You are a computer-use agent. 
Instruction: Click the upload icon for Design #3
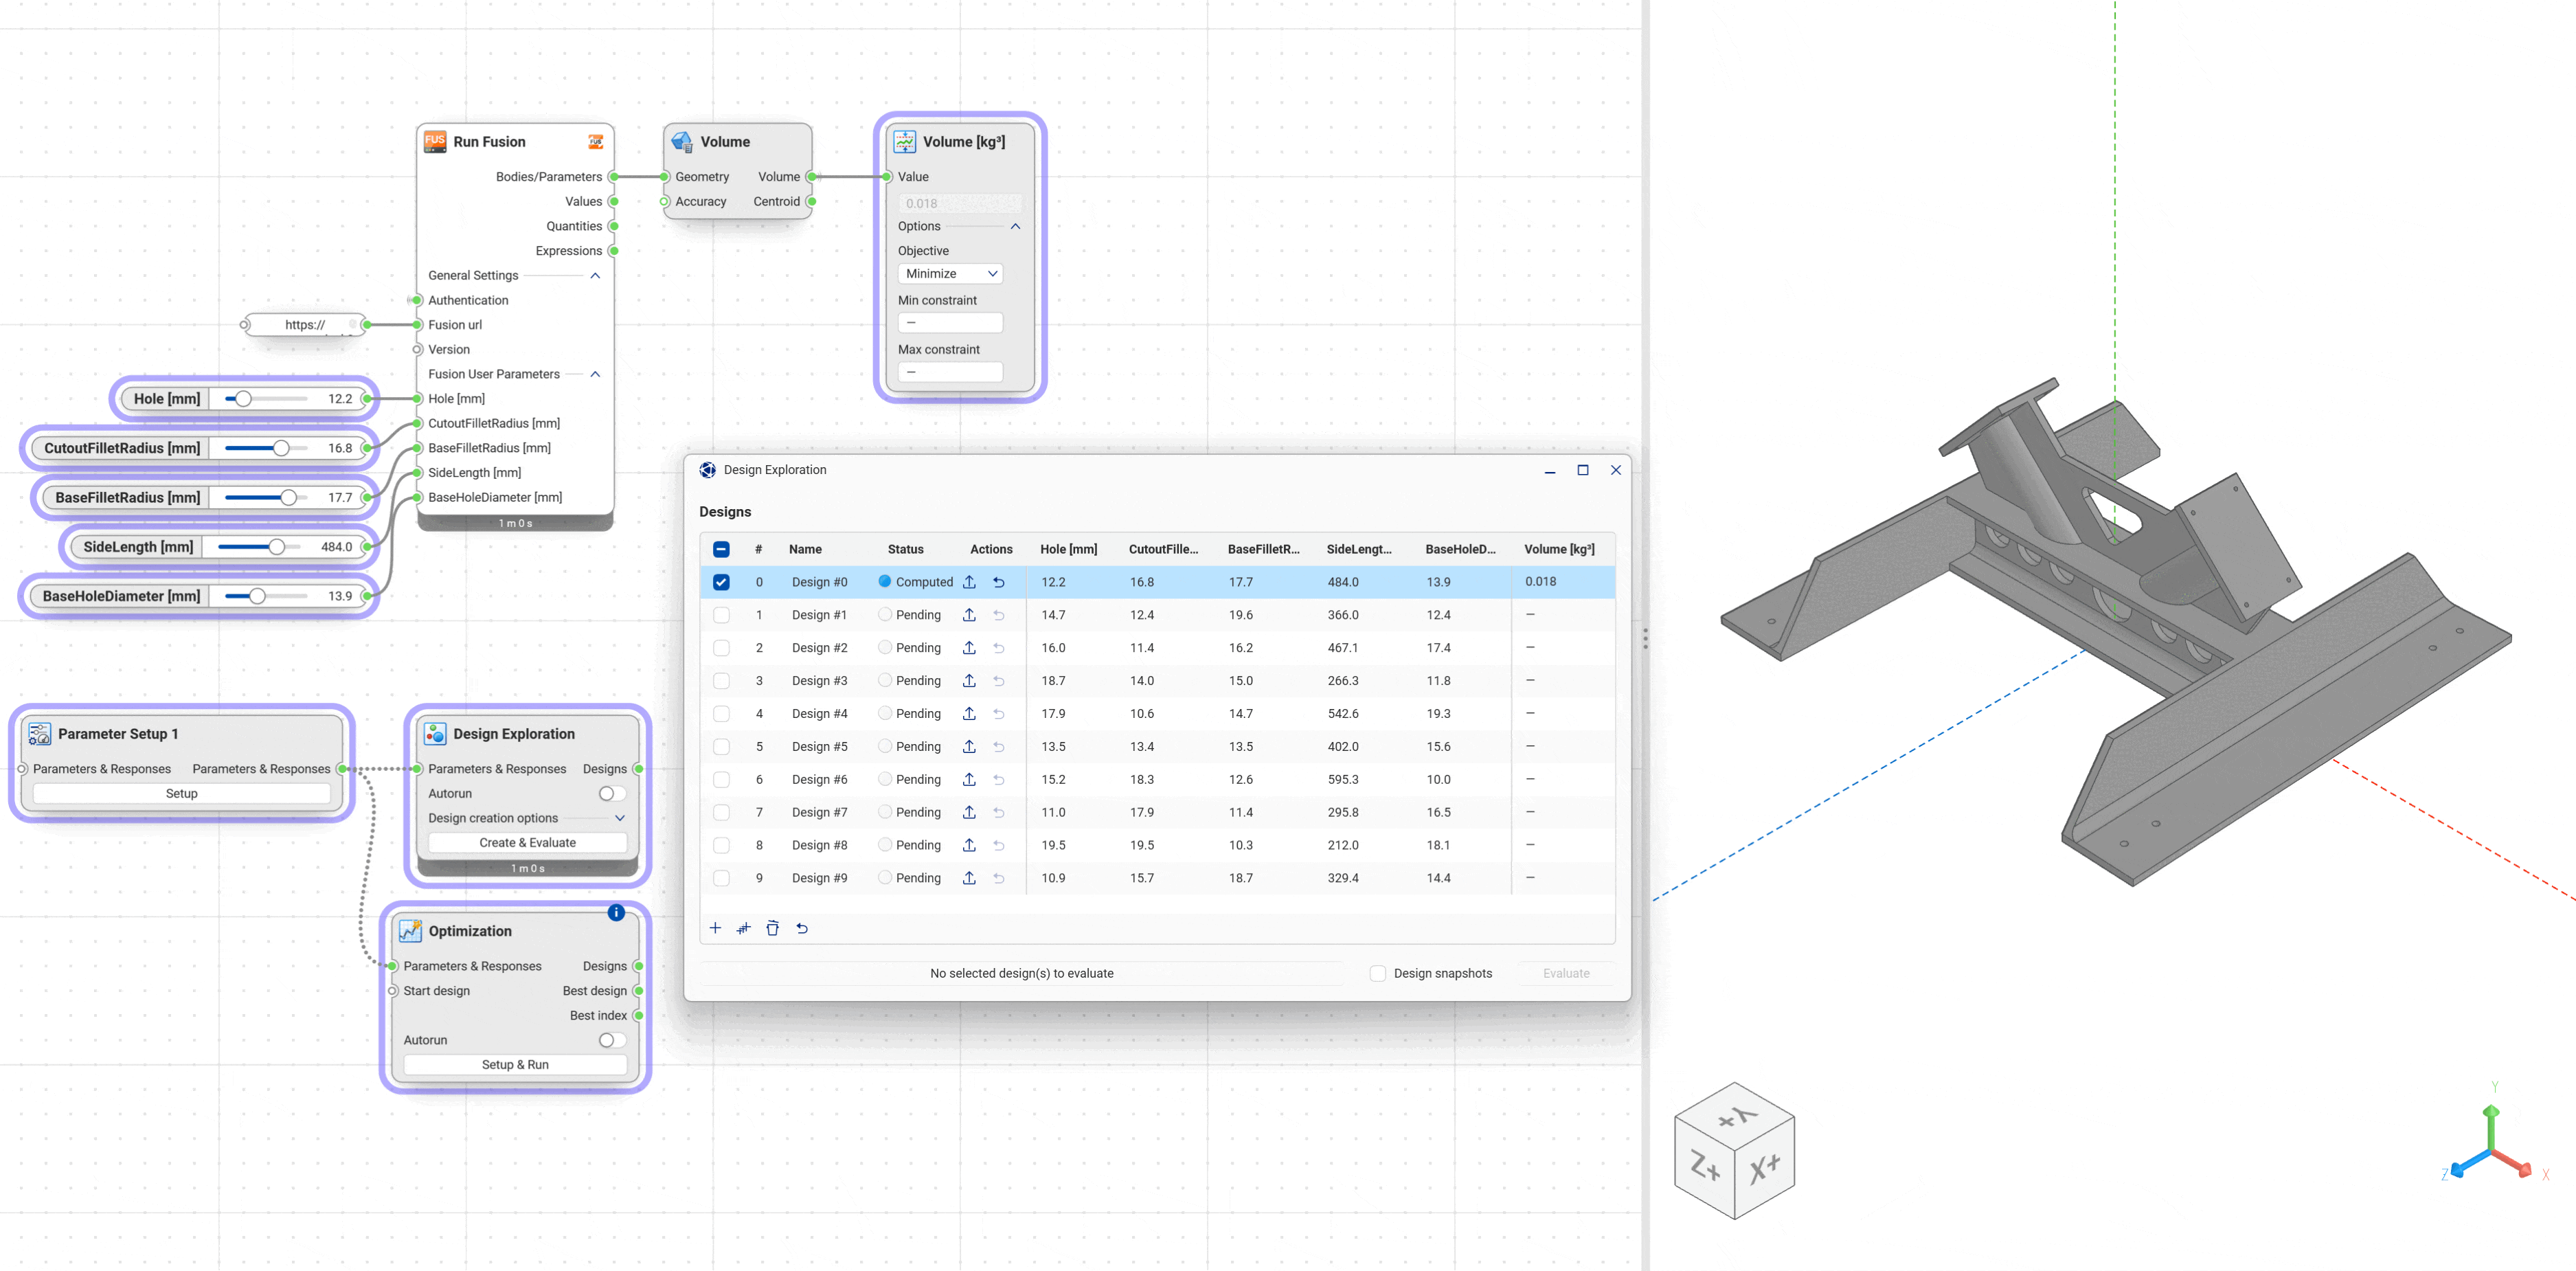coord(969,681)
